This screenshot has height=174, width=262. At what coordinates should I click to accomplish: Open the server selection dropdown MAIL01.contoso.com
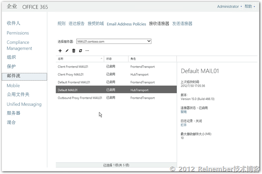tap(114, 41)
